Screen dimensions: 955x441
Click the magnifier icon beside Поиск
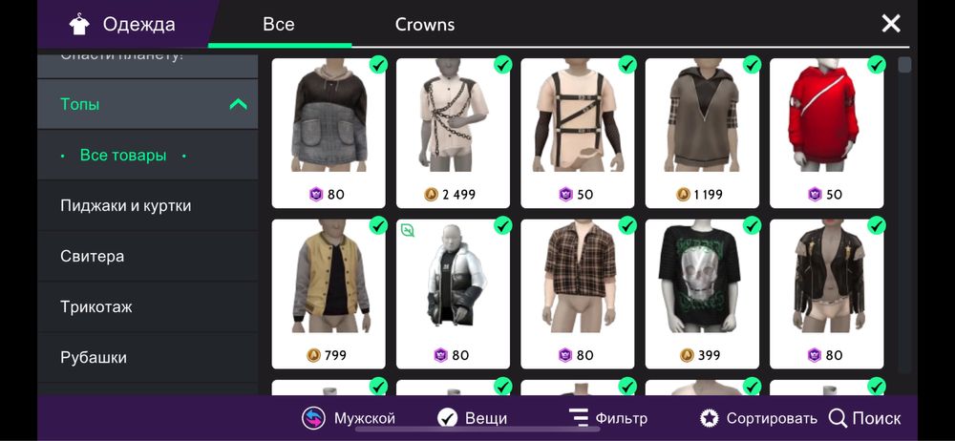pos(838,418)
